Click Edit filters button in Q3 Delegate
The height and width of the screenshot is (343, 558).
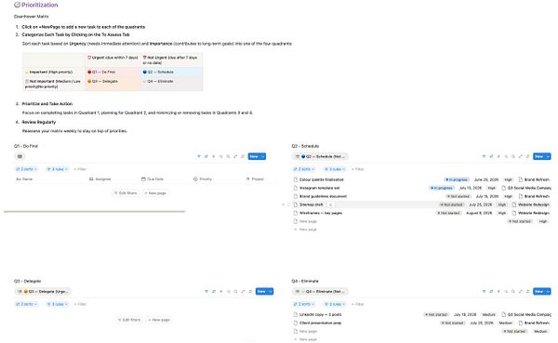pos(129,320)
